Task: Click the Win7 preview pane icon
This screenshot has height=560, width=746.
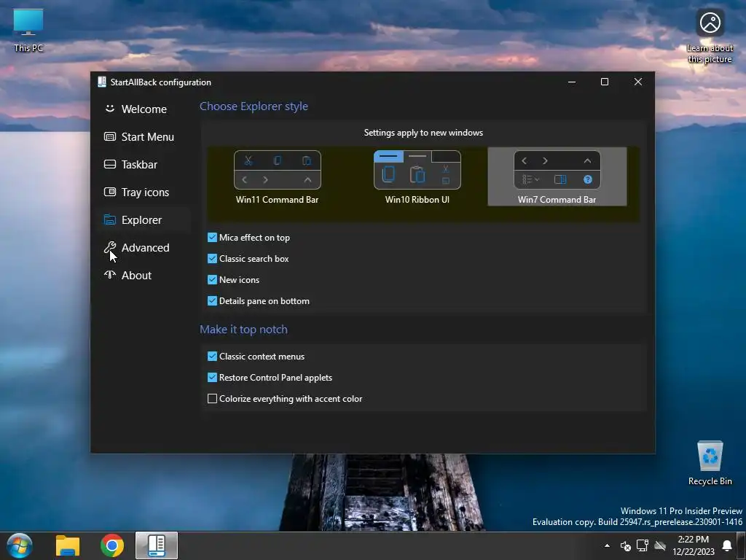Action: click(560, 179)
